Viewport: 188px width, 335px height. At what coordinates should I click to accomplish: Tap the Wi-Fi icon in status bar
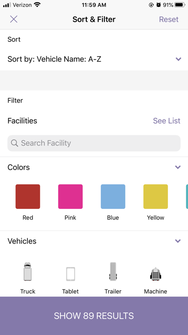[x=37, y=5]
